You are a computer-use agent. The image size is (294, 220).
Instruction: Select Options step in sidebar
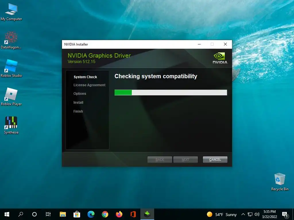pos(80,94)
